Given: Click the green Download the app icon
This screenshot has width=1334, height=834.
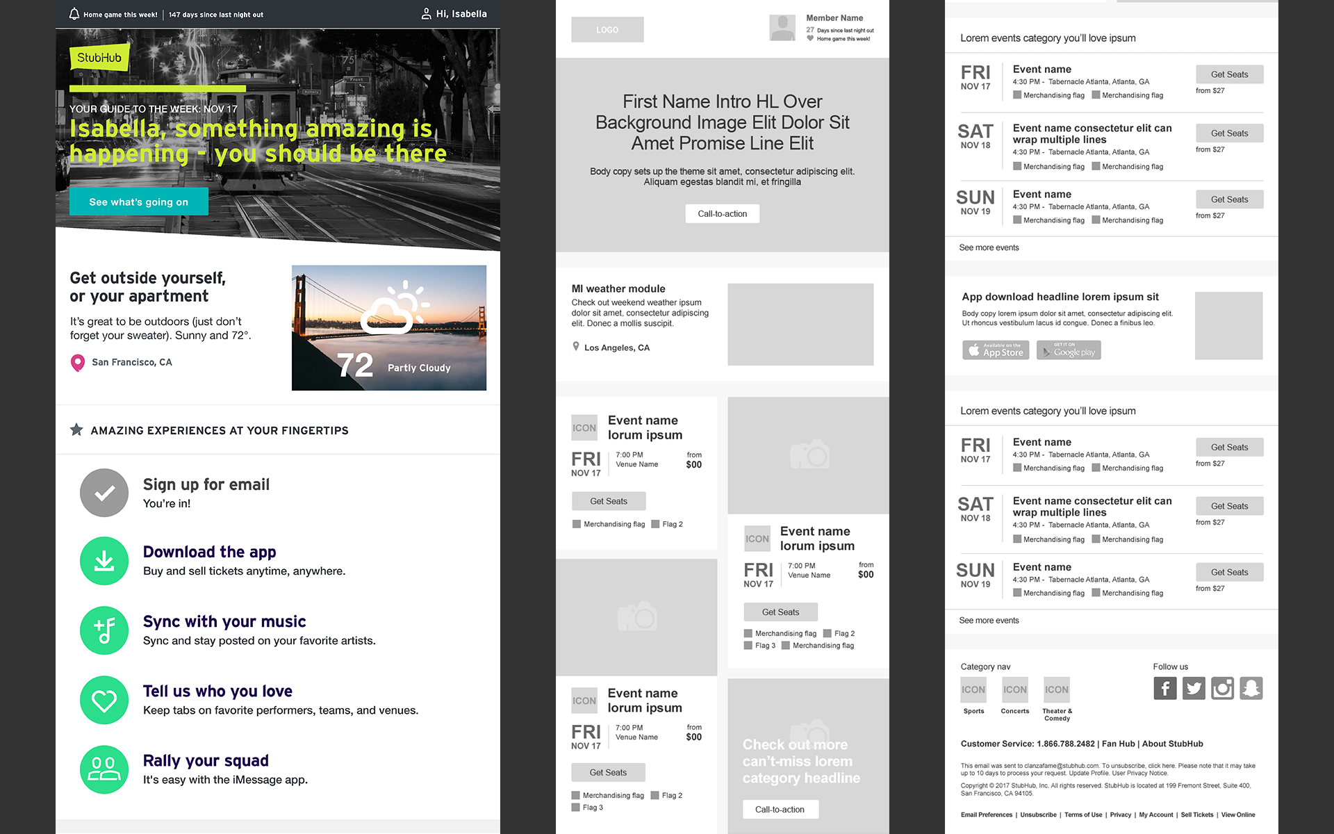Looking at the screenshot, I should [104, 561].
